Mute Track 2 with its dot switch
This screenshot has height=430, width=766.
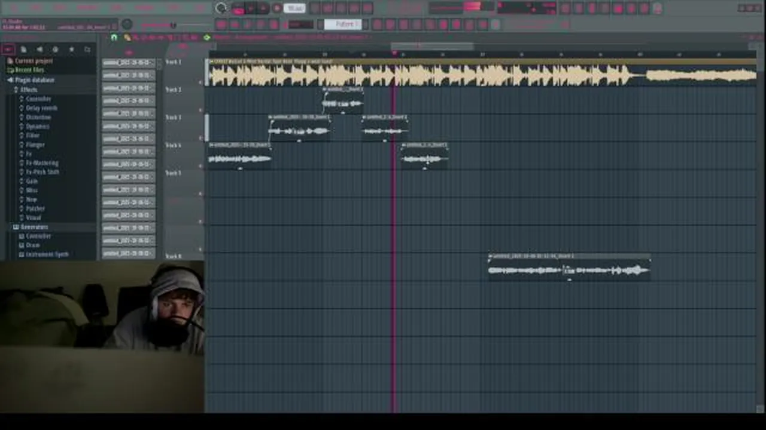pyautogui.click(x=200, y=110)
